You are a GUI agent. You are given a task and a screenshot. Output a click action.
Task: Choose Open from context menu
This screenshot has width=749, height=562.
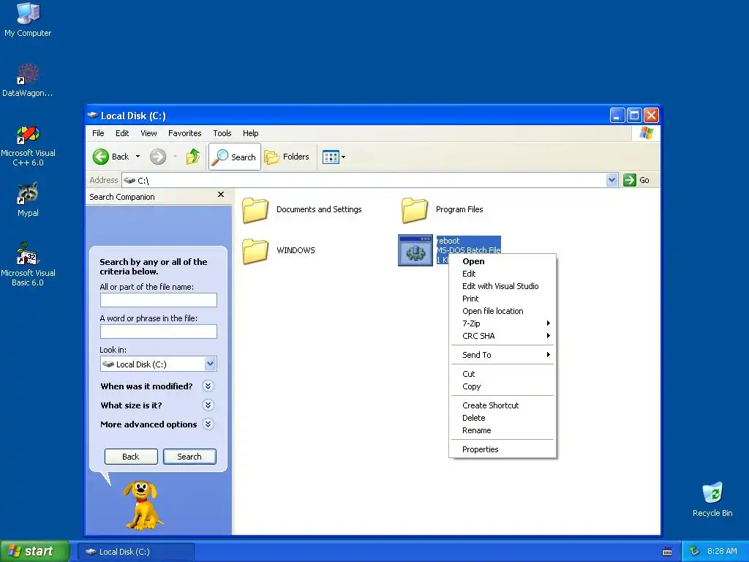pyautogui.click(x=503, y=261)
